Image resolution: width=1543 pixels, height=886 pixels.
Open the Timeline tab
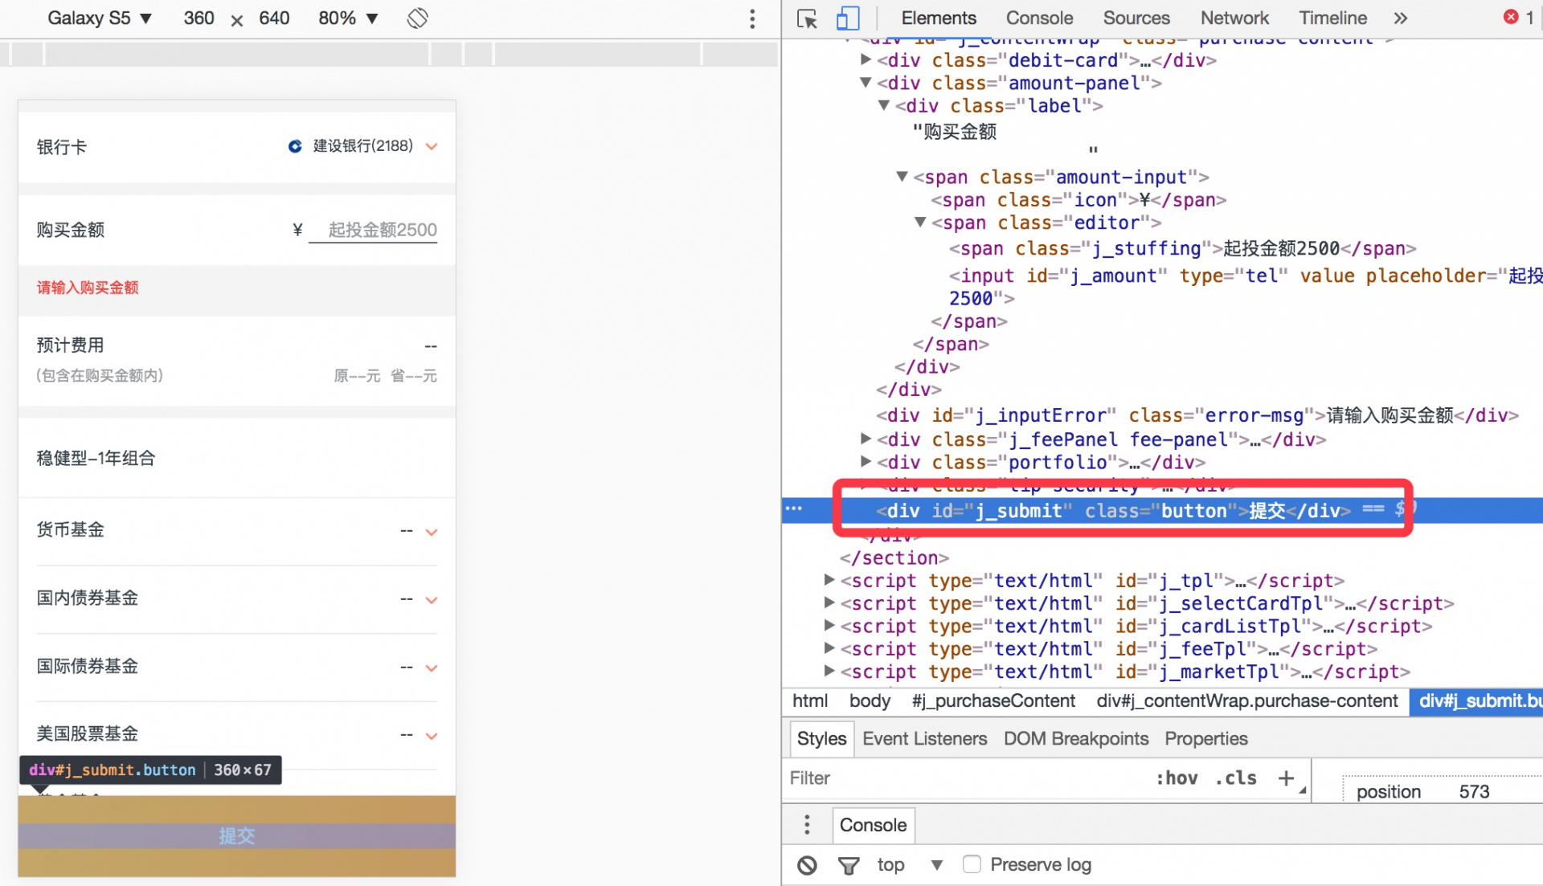1332,18
